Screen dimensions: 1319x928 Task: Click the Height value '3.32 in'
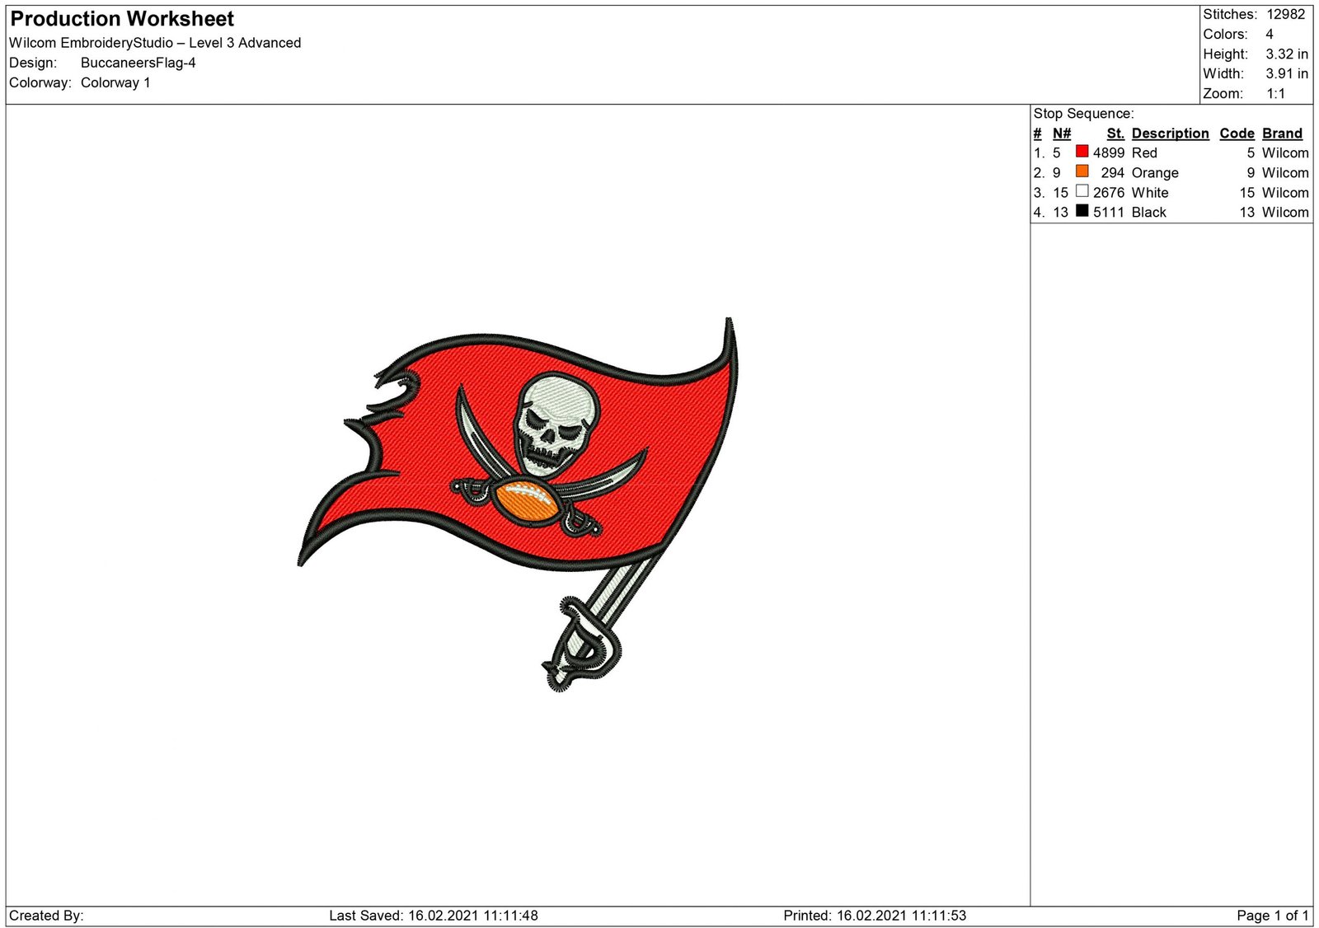pos(1287,54)
